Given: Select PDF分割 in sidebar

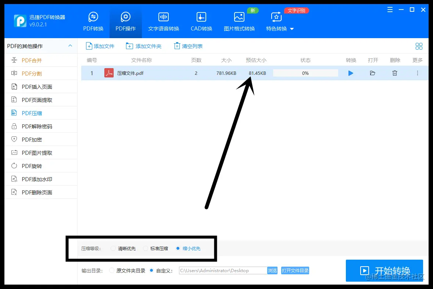Looking at the screenshot, I should (41, 74).
